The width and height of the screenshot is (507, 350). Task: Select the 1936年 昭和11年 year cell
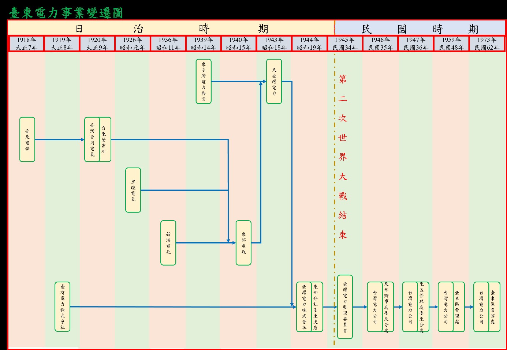(168, 44)
